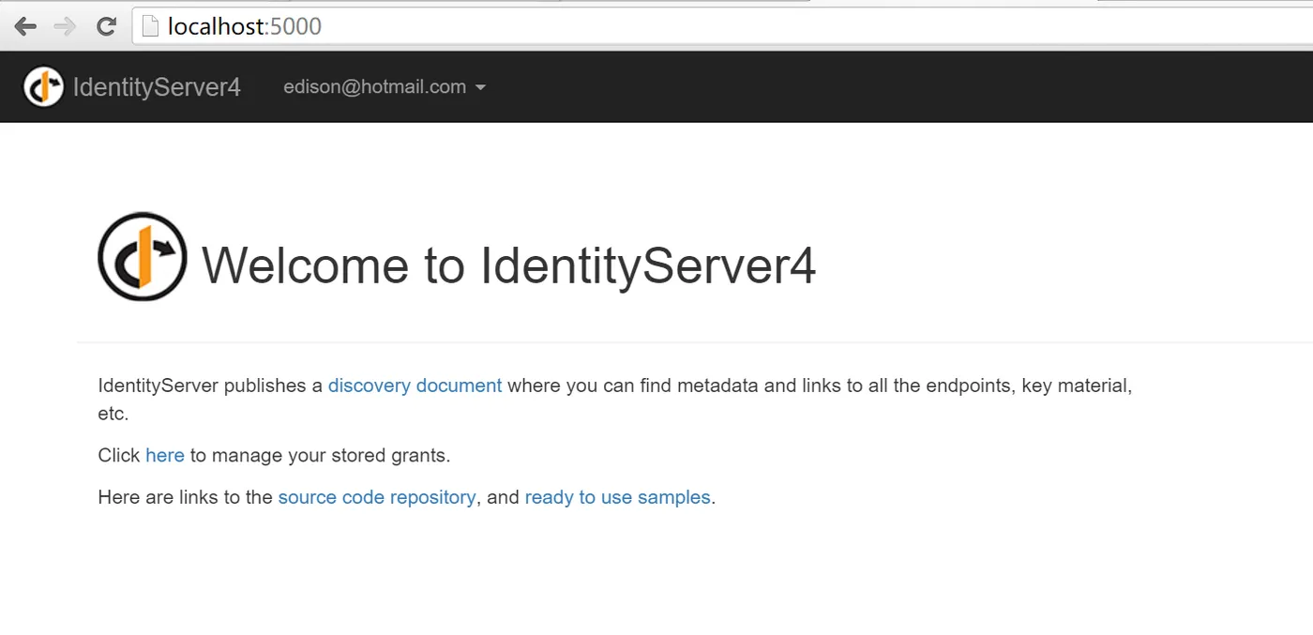Open the edison@hotmail.com user menu
The height and width of the screenshot is (635, 1313).
(375, 87)
